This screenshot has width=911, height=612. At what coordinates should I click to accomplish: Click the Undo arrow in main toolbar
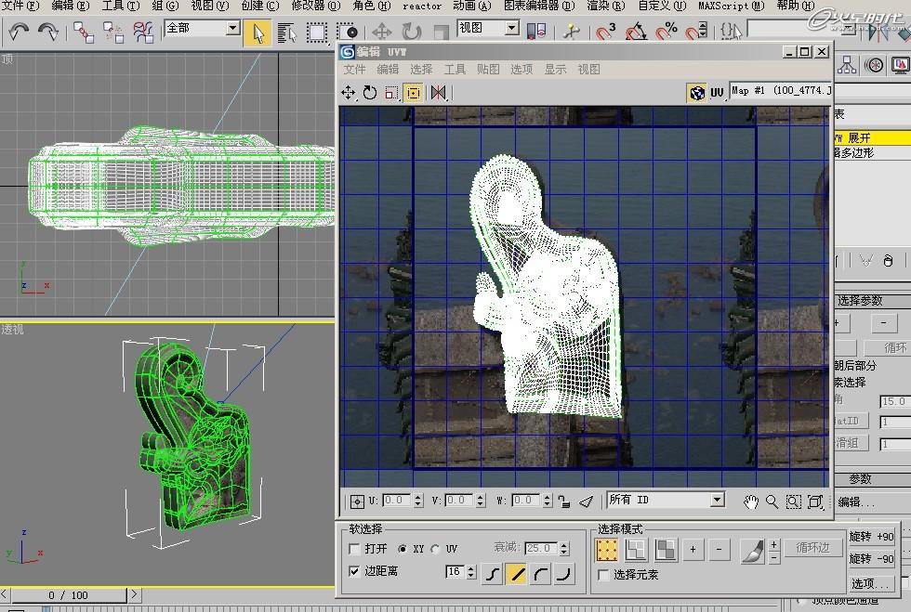coord(20,32)
